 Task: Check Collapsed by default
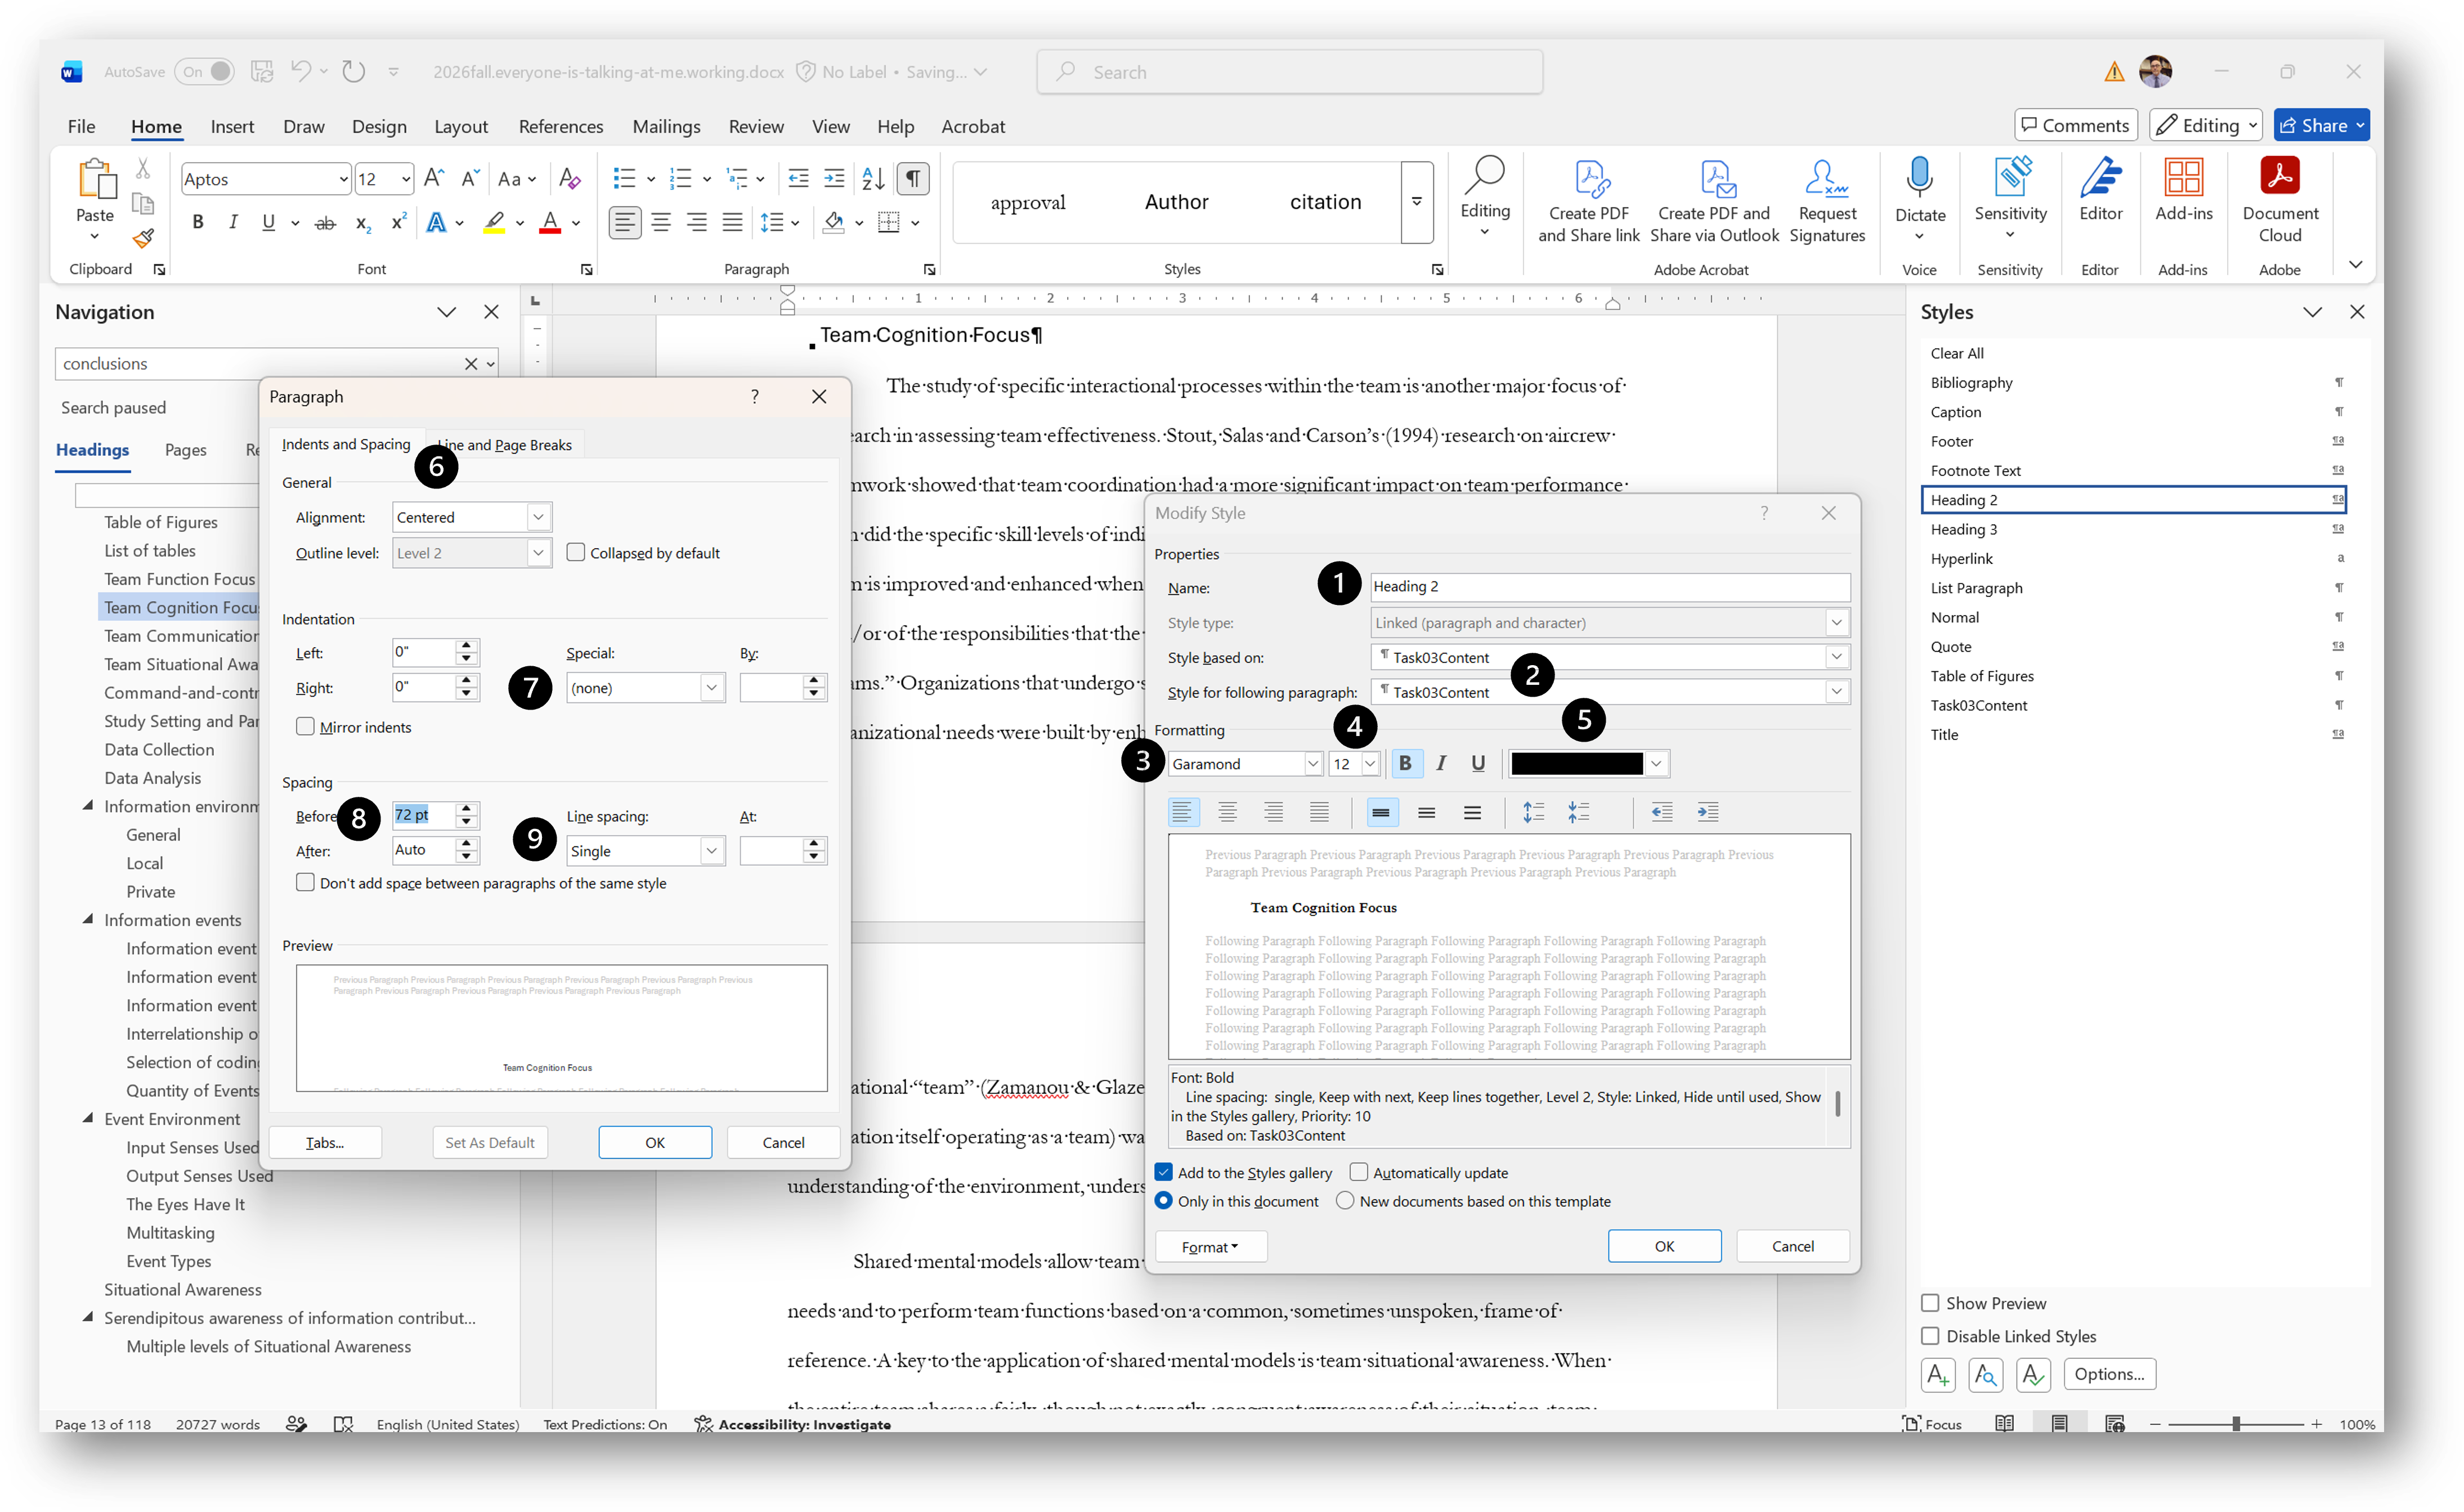click(576, 552)
